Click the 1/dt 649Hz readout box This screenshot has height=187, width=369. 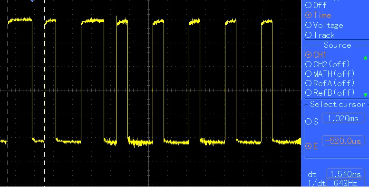click(x=345, y=183)
